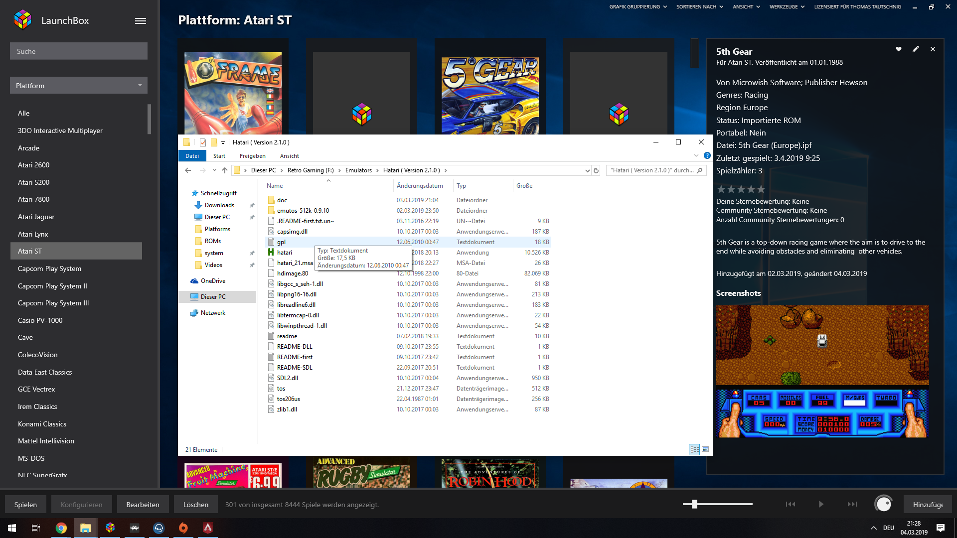The height and width of the screenshot is (538, 957).
Task: Click the next track music control
Action: [852, 504]
